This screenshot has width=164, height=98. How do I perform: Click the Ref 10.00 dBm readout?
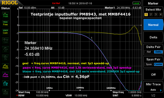[x=27, y=8]
